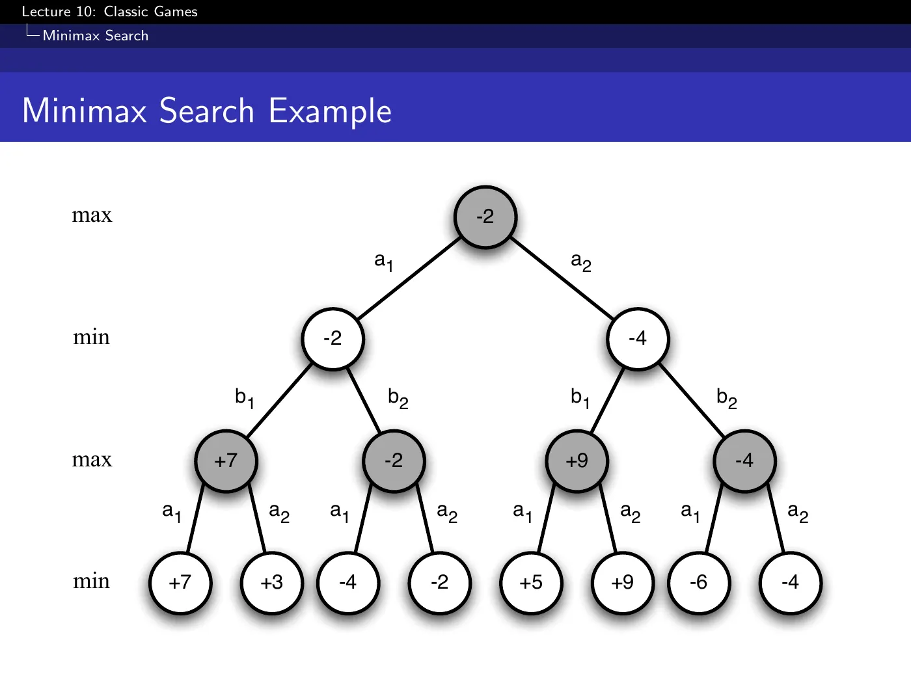The image size is (911, 683).
Task: Select the a2 edge label above leaf +3
Action: pos(279,513)
